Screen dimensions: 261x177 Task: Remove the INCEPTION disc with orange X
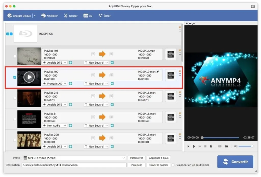(180, 27)
